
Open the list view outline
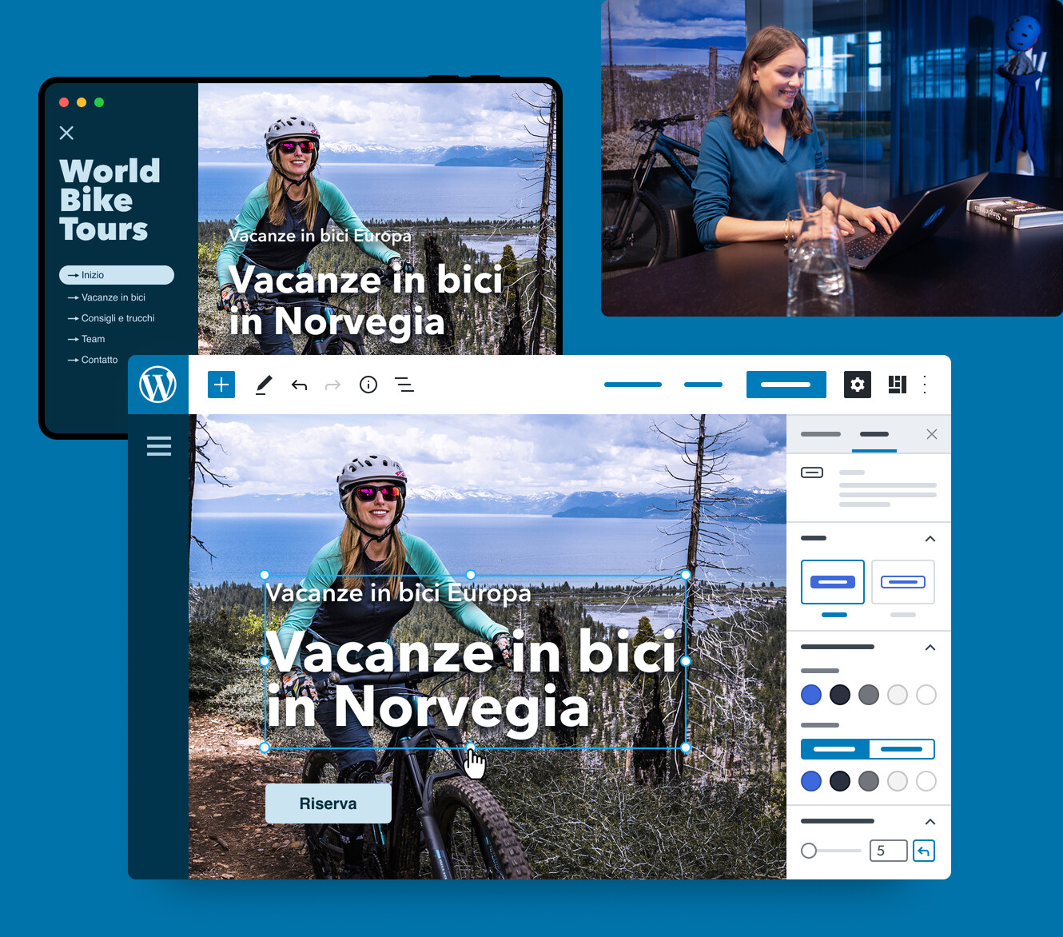click(x=404, y=385)
